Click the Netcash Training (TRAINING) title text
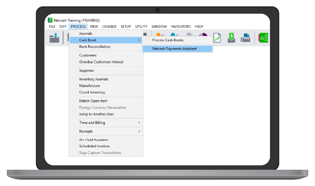This screenshot has width=315, height=186. (x=77, y=21)
